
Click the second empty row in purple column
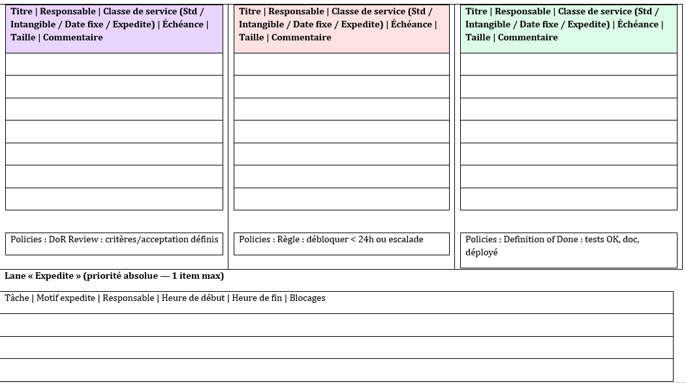point(114,87)
